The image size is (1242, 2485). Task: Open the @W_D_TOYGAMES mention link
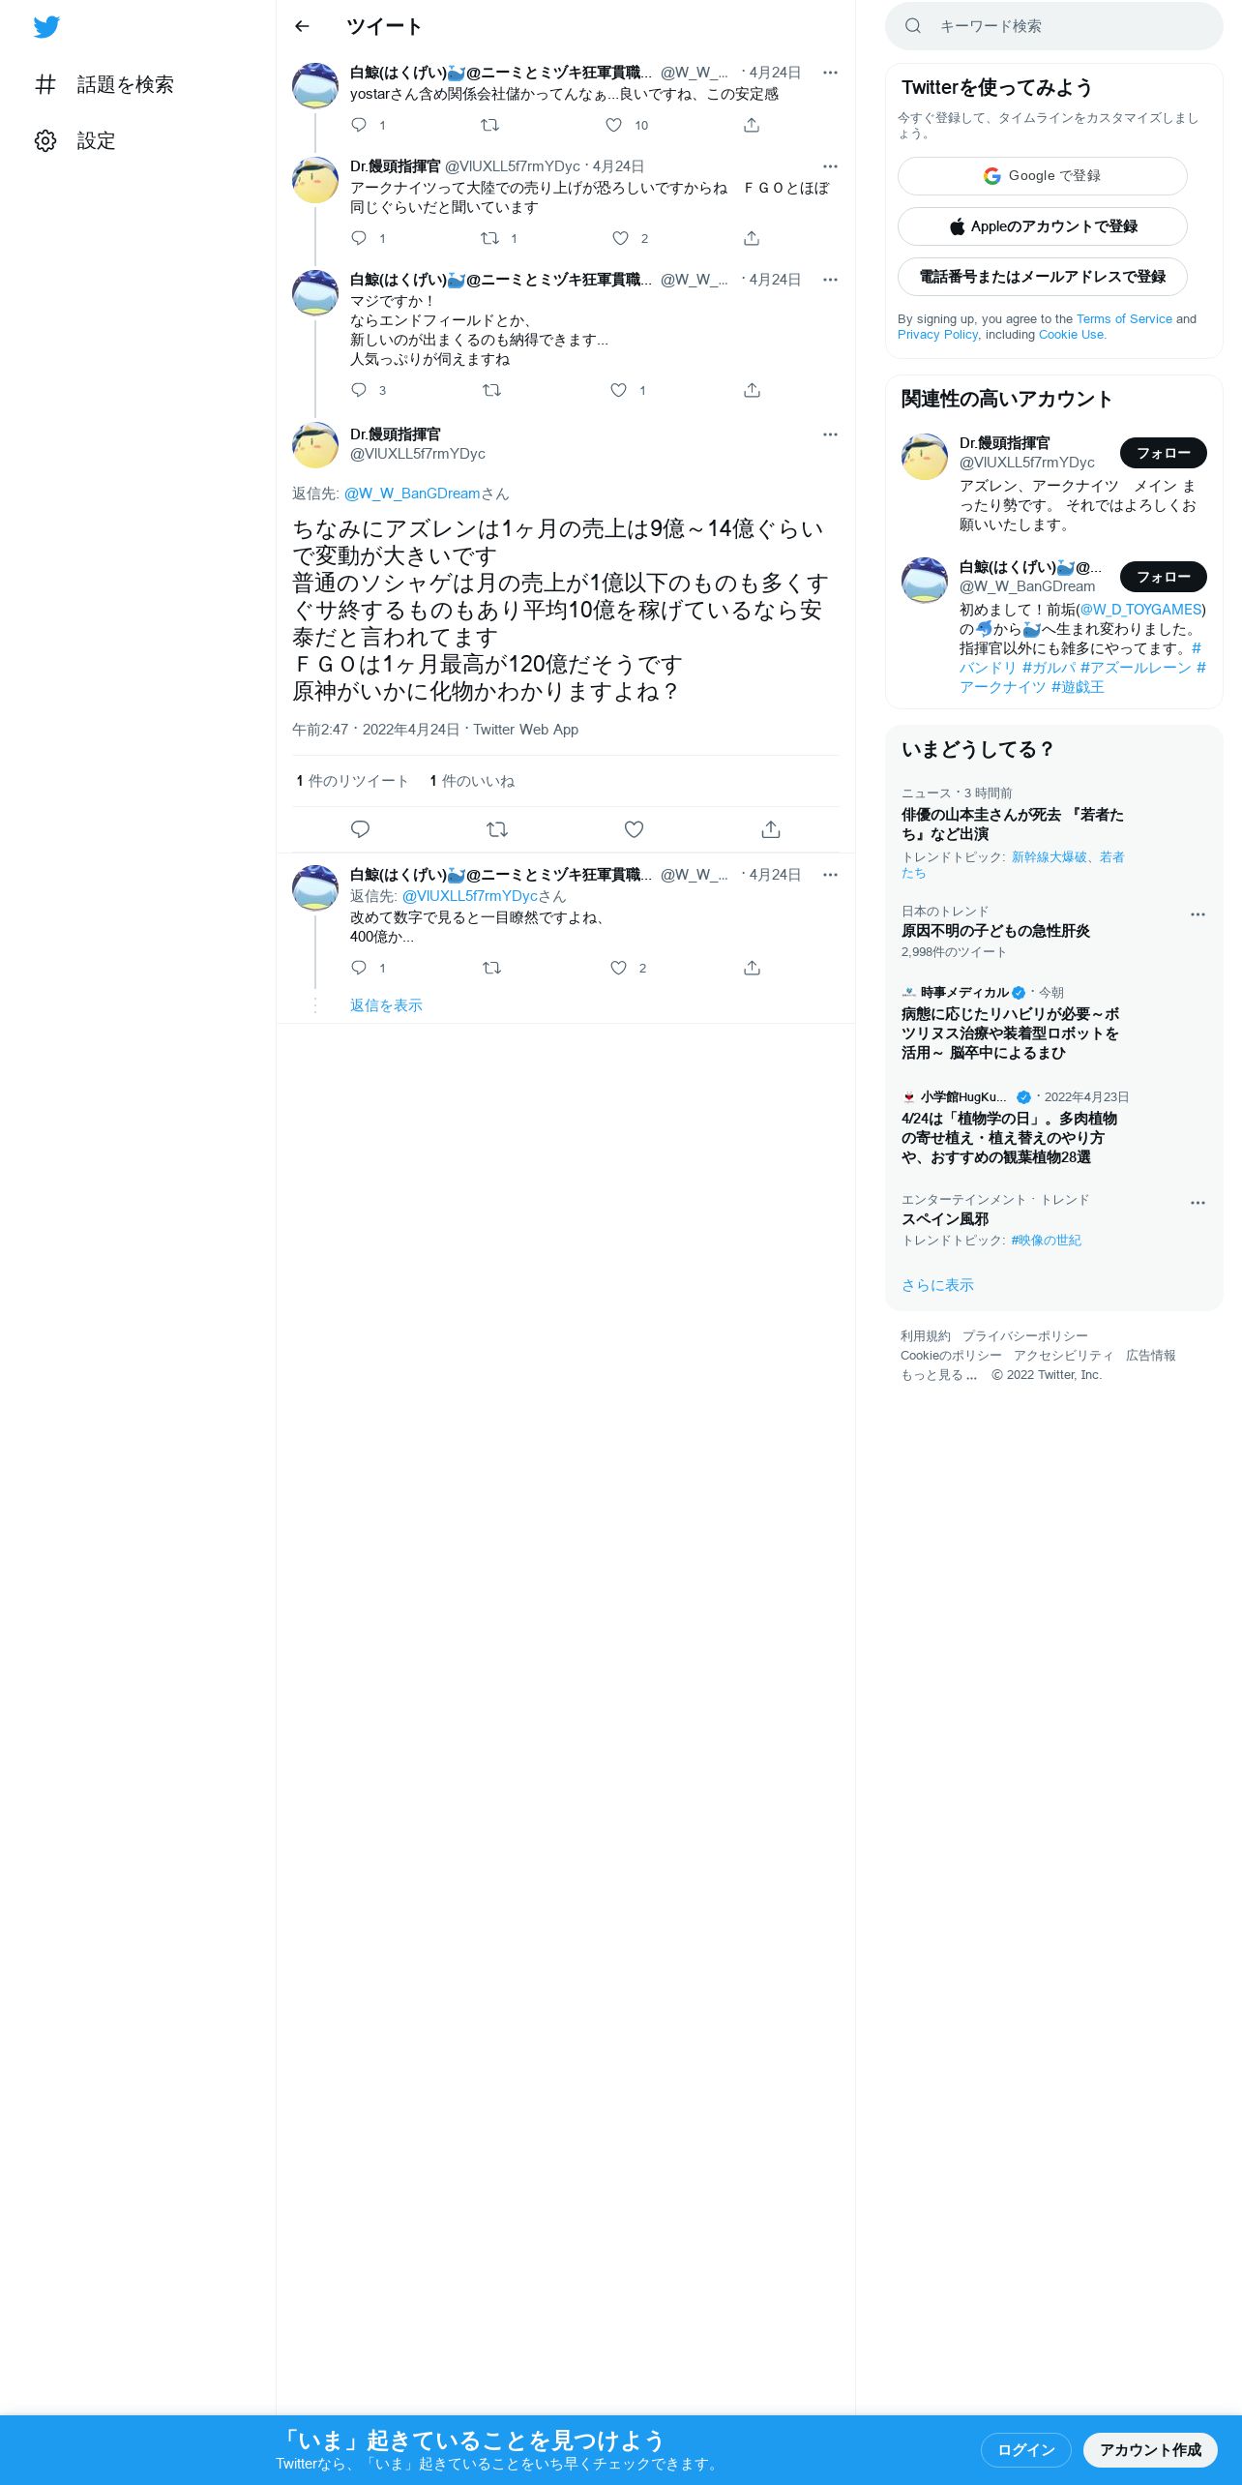coord(1140,610)
